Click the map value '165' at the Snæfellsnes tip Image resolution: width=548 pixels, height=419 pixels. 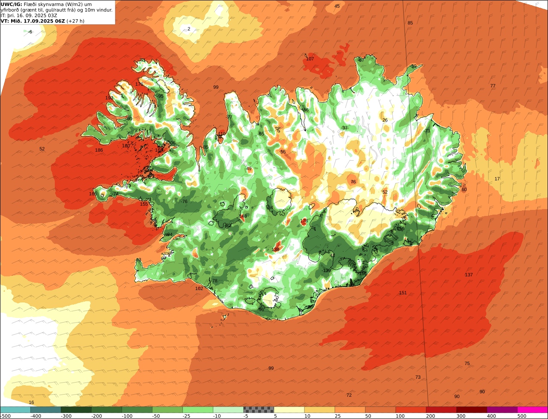tap(93, 194)
